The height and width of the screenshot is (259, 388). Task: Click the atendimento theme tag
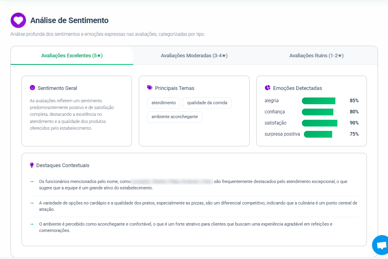click(x=163, y=103)
